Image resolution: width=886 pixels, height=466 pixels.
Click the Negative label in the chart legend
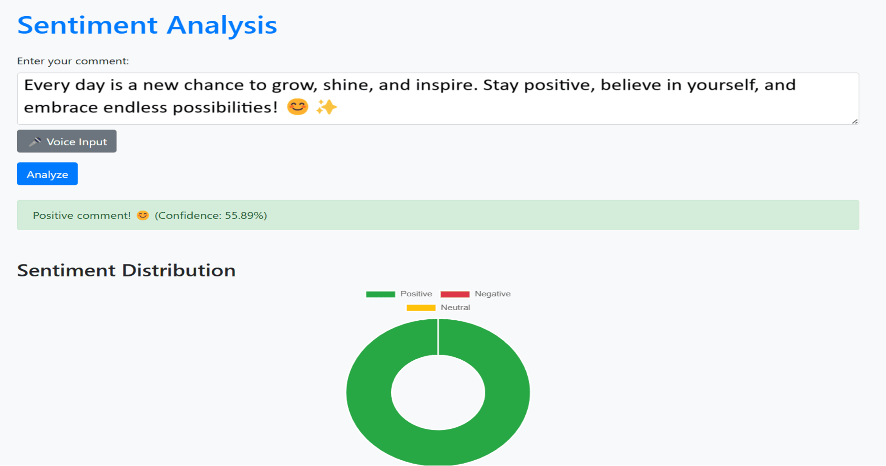click(493, 294)
